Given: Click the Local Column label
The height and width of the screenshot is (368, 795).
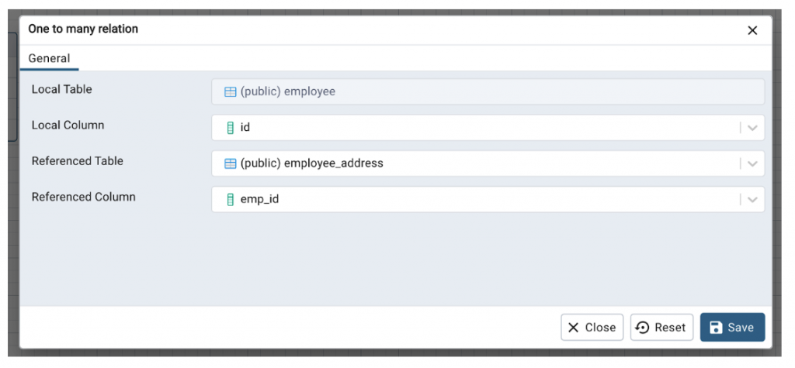Looking at the screenshot, I should tap(68, 125).
